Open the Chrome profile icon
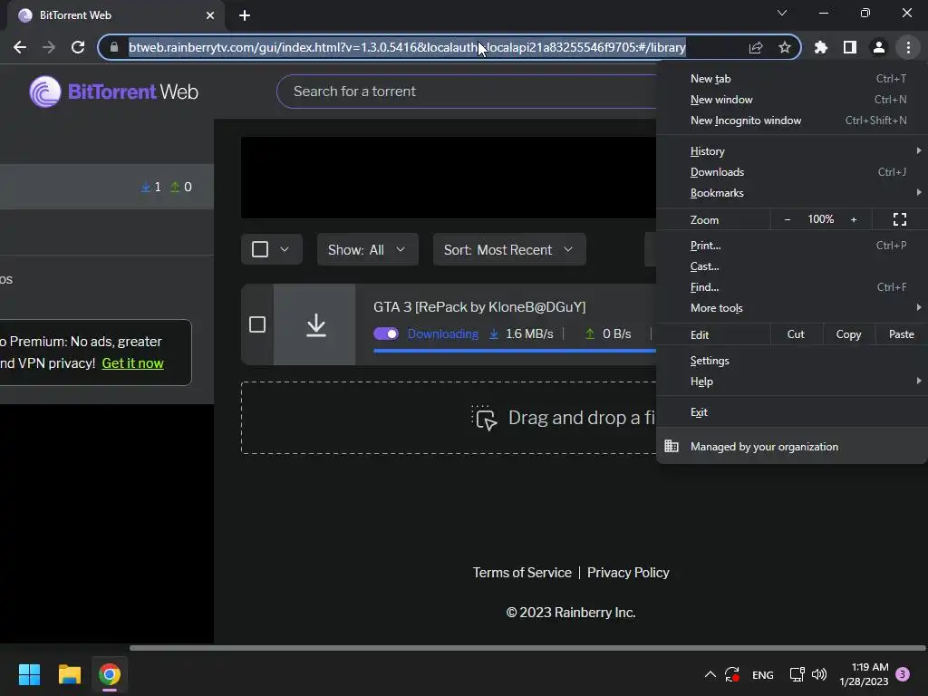This screenshot has width=928, height=696. (879, 47)
